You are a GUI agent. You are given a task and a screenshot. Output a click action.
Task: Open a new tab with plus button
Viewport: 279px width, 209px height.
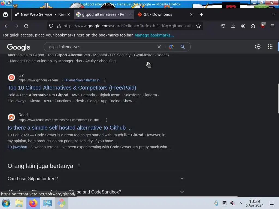coord(201,15)
